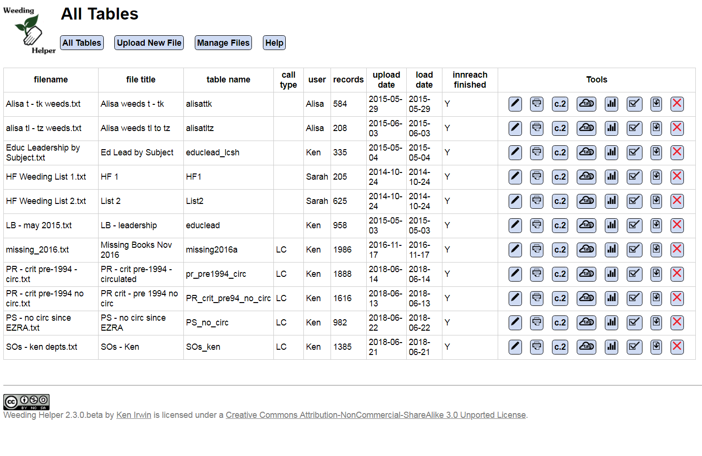Open the All Tables navigation button
Image resolution: width=702 pixels, height=456 pixels.
point(82,43)
